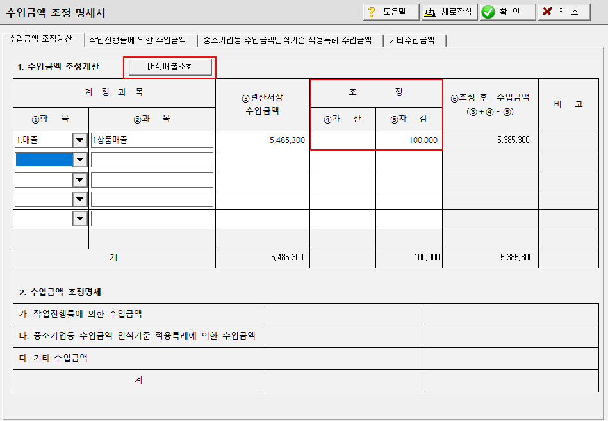Click the ③결산서상 수입금액 column header
This screenshot has height=421, width=608.
coord(263,104)
